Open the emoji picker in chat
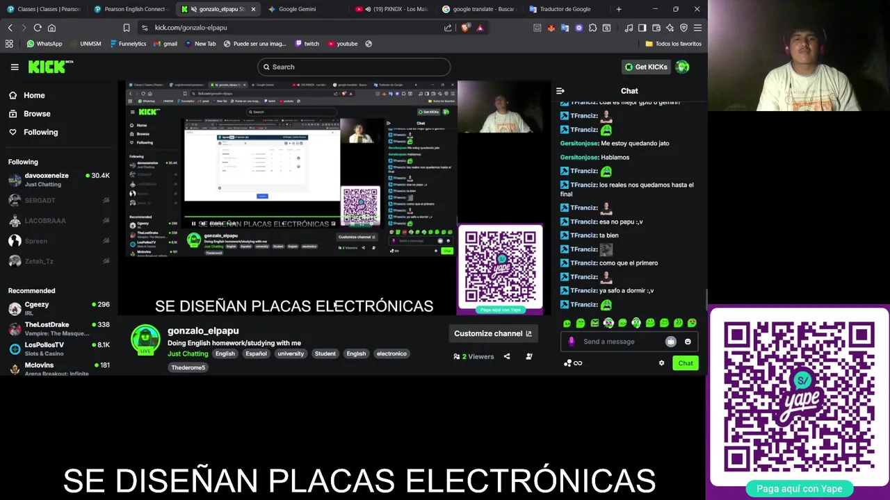Image resolution: width=890 pixels, height=500 pixels. pyautogui.click(x=688, y=342)
